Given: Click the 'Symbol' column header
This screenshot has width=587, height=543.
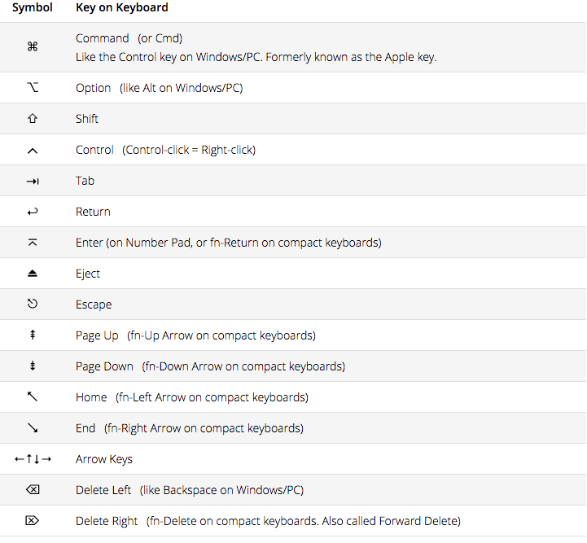Looking at the screenshot, I should 33,7.
